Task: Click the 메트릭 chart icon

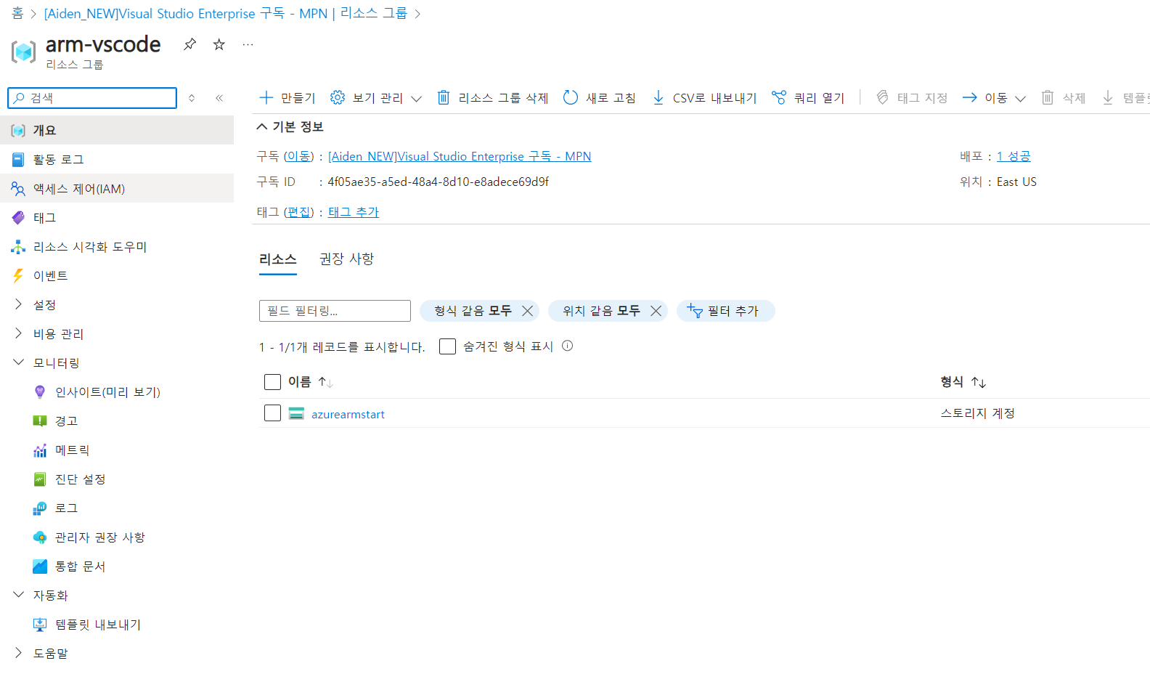Action: click(x=40, y=450)
